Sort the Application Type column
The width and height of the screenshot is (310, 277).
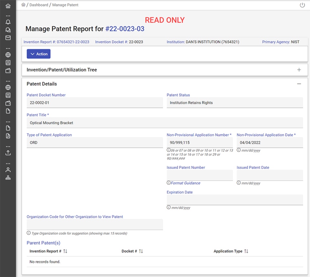point(246,251)
